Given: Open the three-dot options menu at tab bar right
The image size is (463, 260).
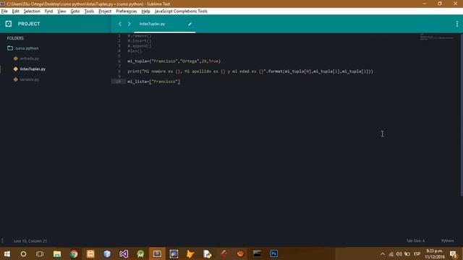Looking at the screenshot, I should click(457, 24).
